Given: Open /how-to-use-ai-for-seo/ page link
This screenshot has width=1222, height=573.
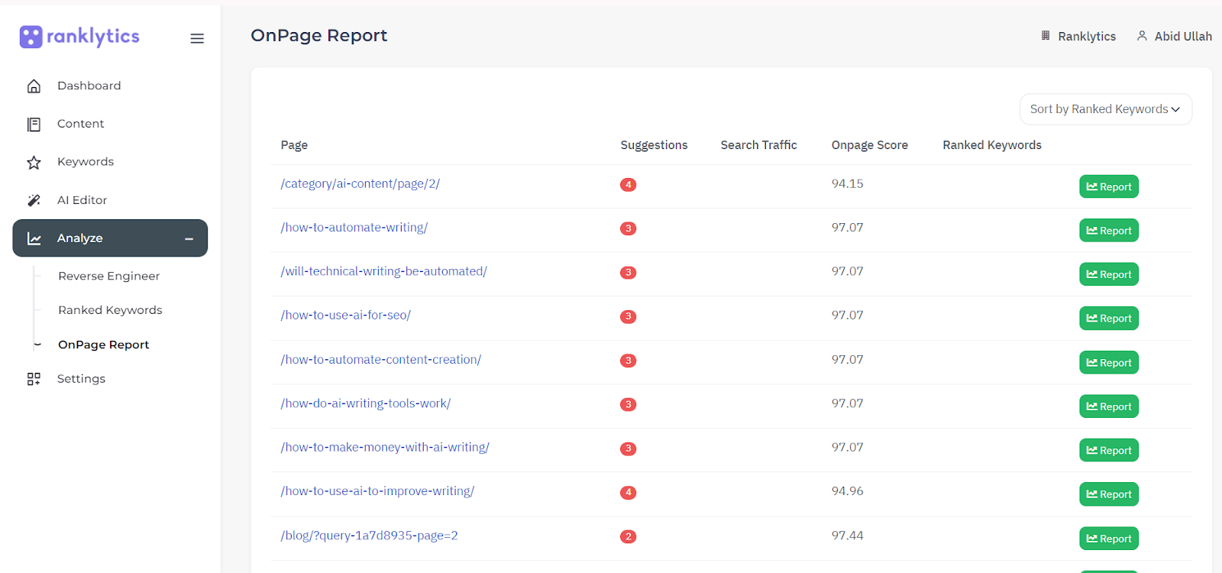Looking at the screenshot, I should (x=345, y=316).
